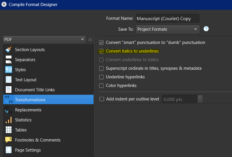This screenshot has width=232, height=157.
Task: Click the Styles paragraph icon
Action: [9, 69]
